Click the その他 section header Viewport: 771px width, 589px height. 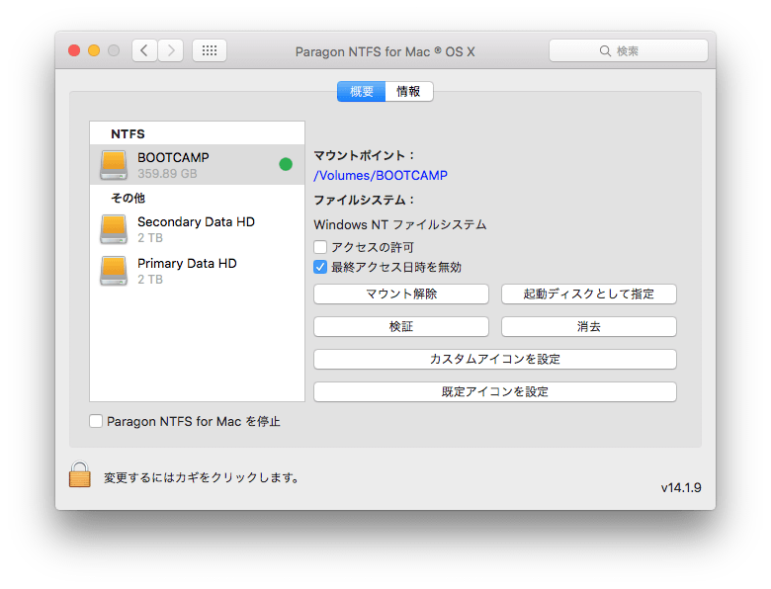[128, 198]
